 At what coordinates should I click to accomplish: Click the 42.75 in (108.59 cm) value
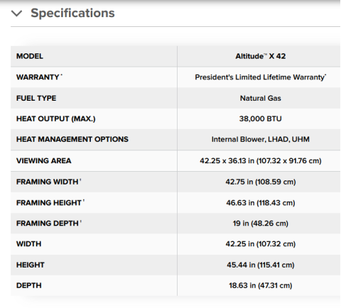261,182
